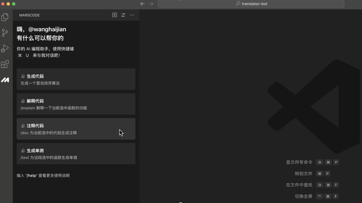Go back with the left arrow
362x203 pixels.
click(x=143, y=4)
